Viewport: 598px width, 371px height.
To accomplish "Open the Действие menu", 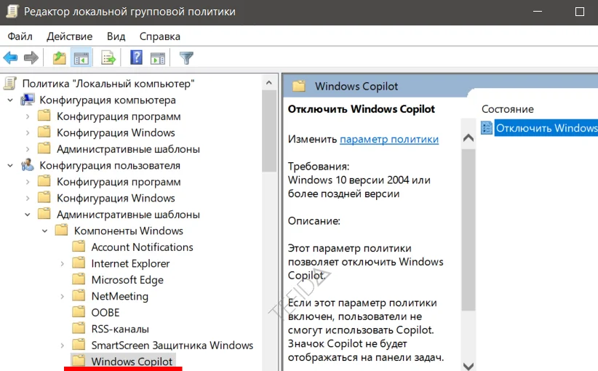I will click(x=69, y=36).
